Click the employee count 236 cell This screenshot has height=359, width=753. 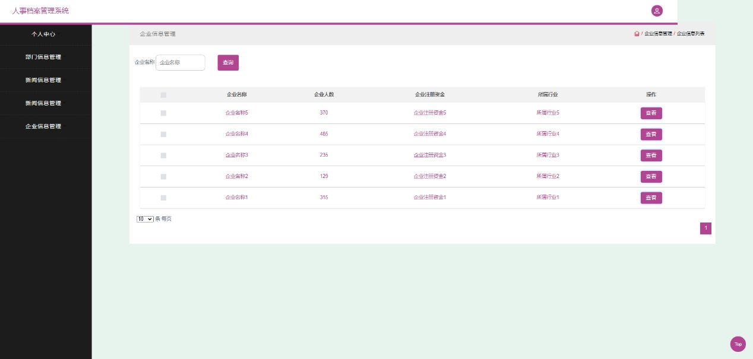pos(324,155)
